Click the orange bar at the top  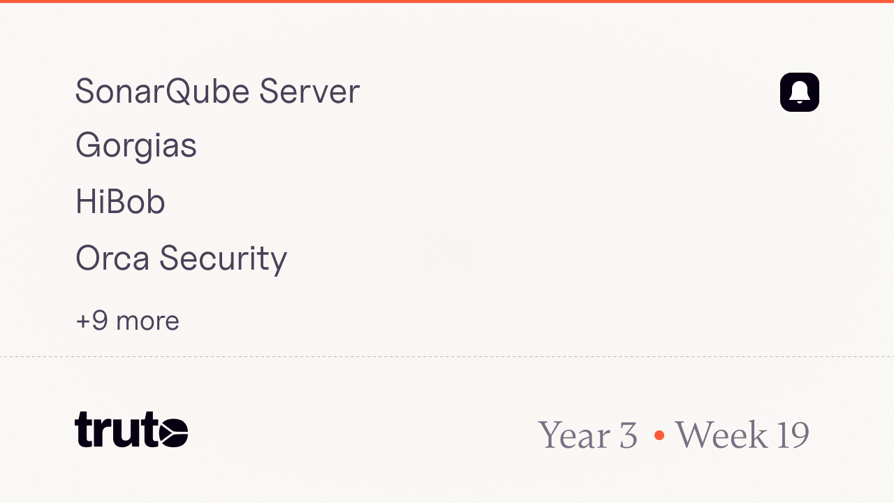point(447,1)
